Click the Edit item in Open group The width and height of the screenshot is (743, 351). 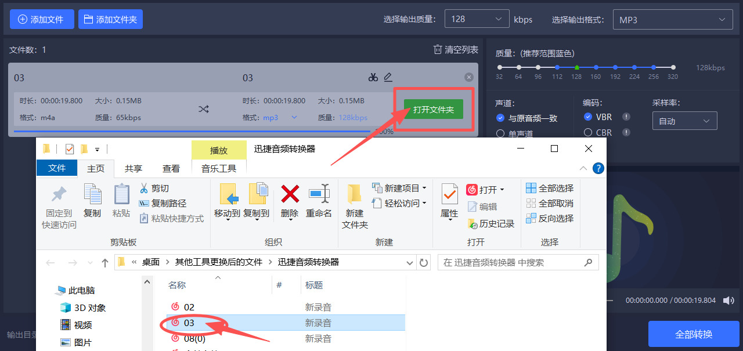pos(482,207)
